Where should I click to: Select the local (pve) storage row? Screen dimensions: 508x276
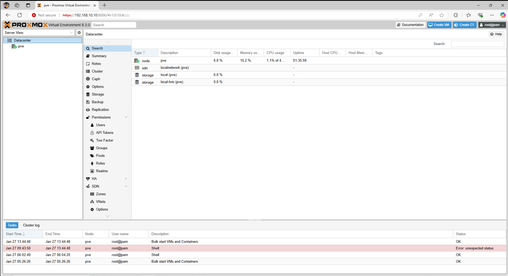click(x=319, y=75)
